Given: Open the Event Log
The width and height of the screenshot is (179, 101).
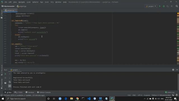Looking at the screenshot, I should (170, 92).
